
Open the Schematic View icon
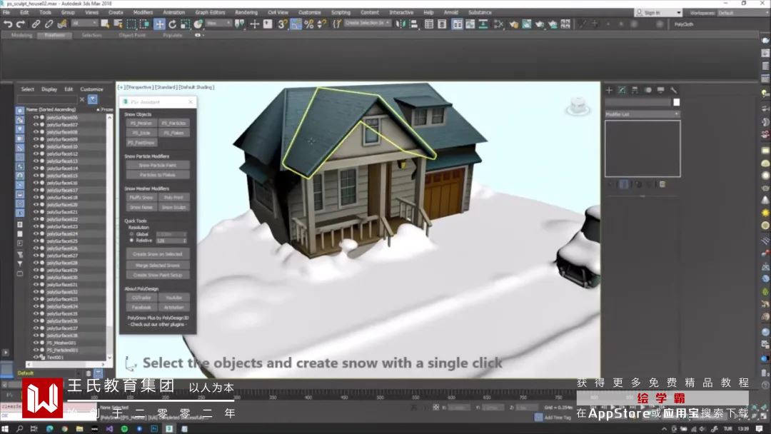(x=483, y=24)
